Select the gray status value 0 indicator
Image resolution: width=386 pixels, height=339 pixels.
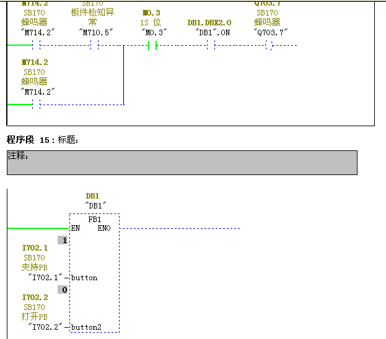pyautogui.click(x=63, y=290)
